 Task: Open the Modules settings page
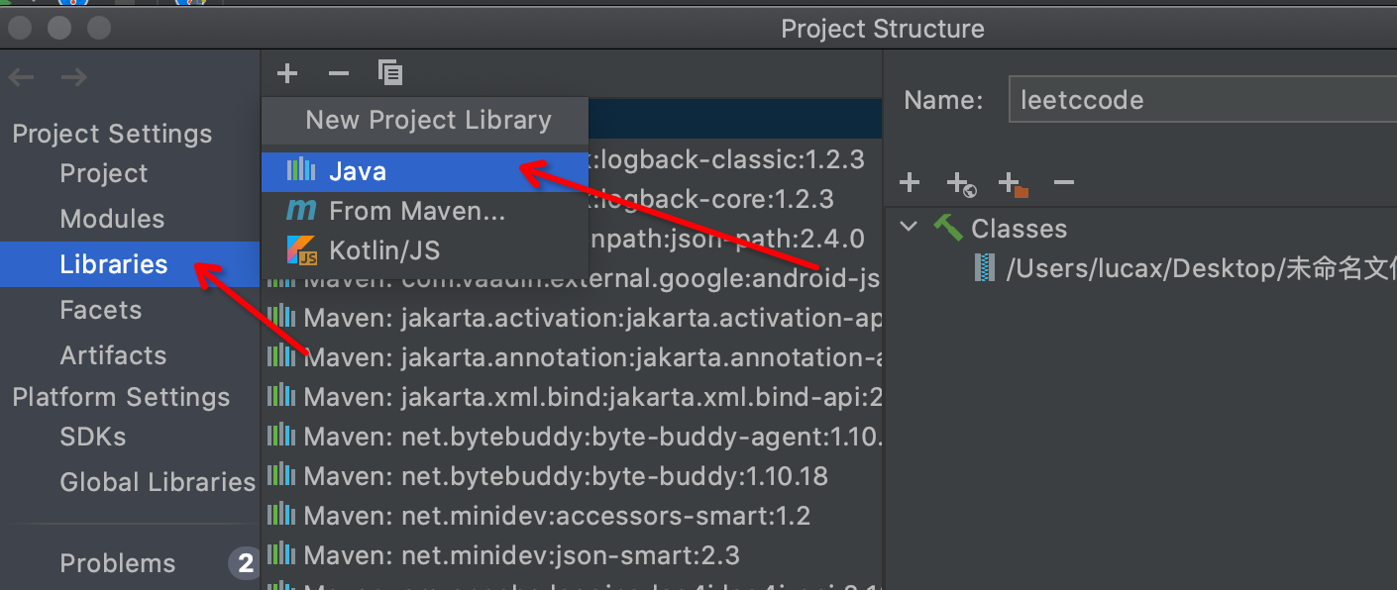coord(112,219)
